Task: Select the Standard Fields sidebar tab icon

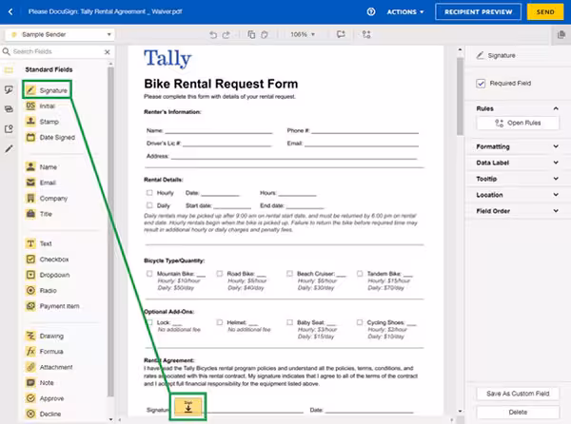Action: tap(9, 69)
